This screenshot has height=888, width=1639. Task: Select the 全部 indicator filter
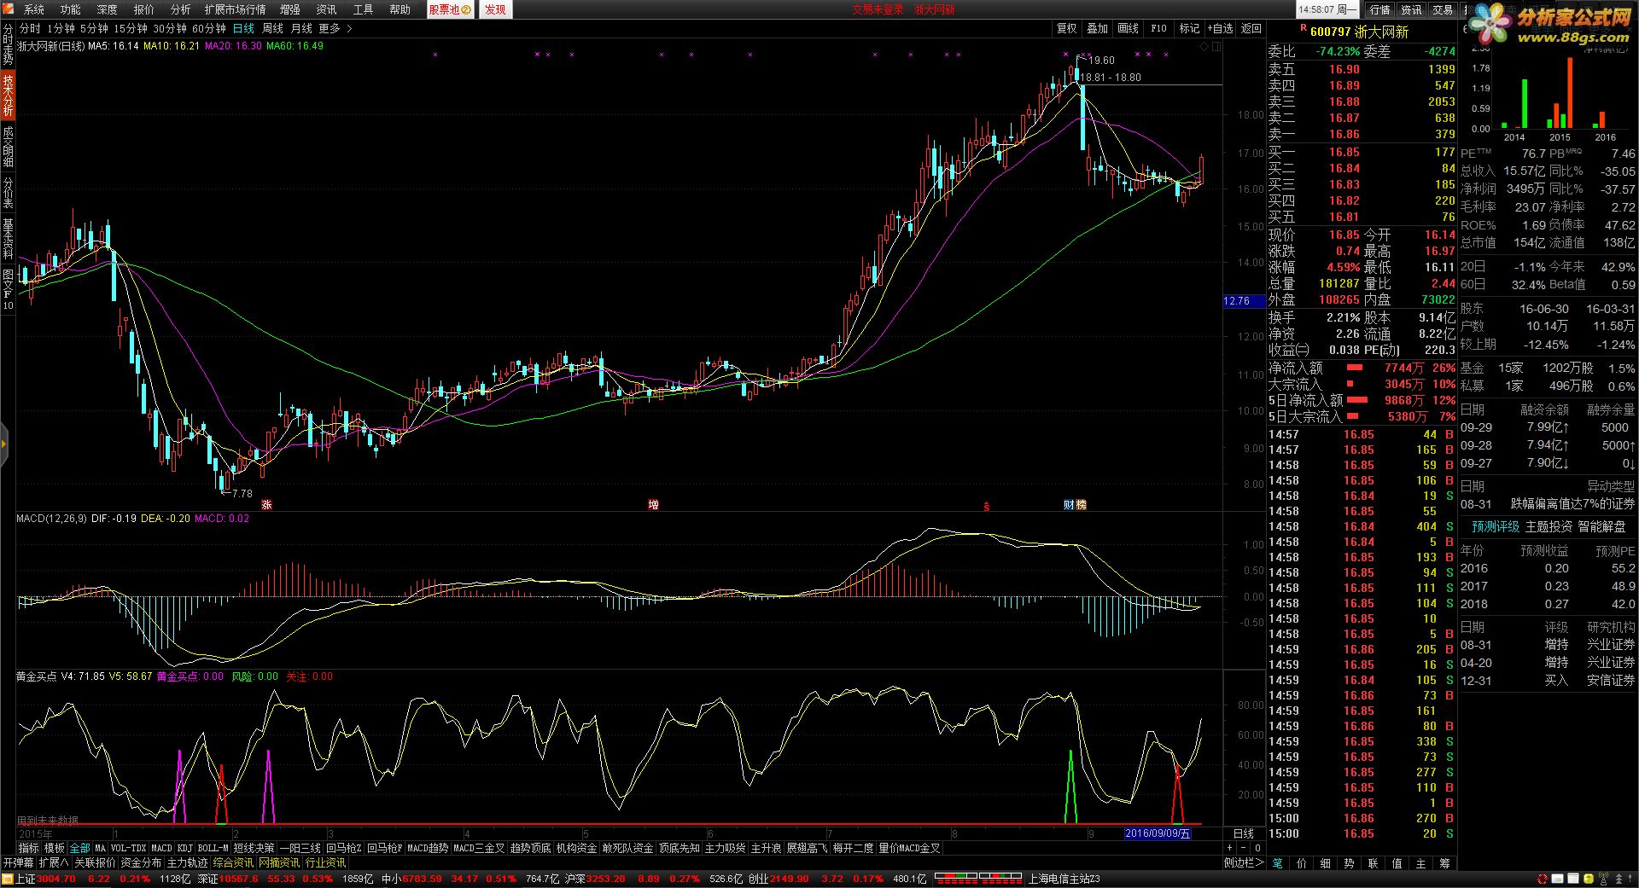point(79,848)
